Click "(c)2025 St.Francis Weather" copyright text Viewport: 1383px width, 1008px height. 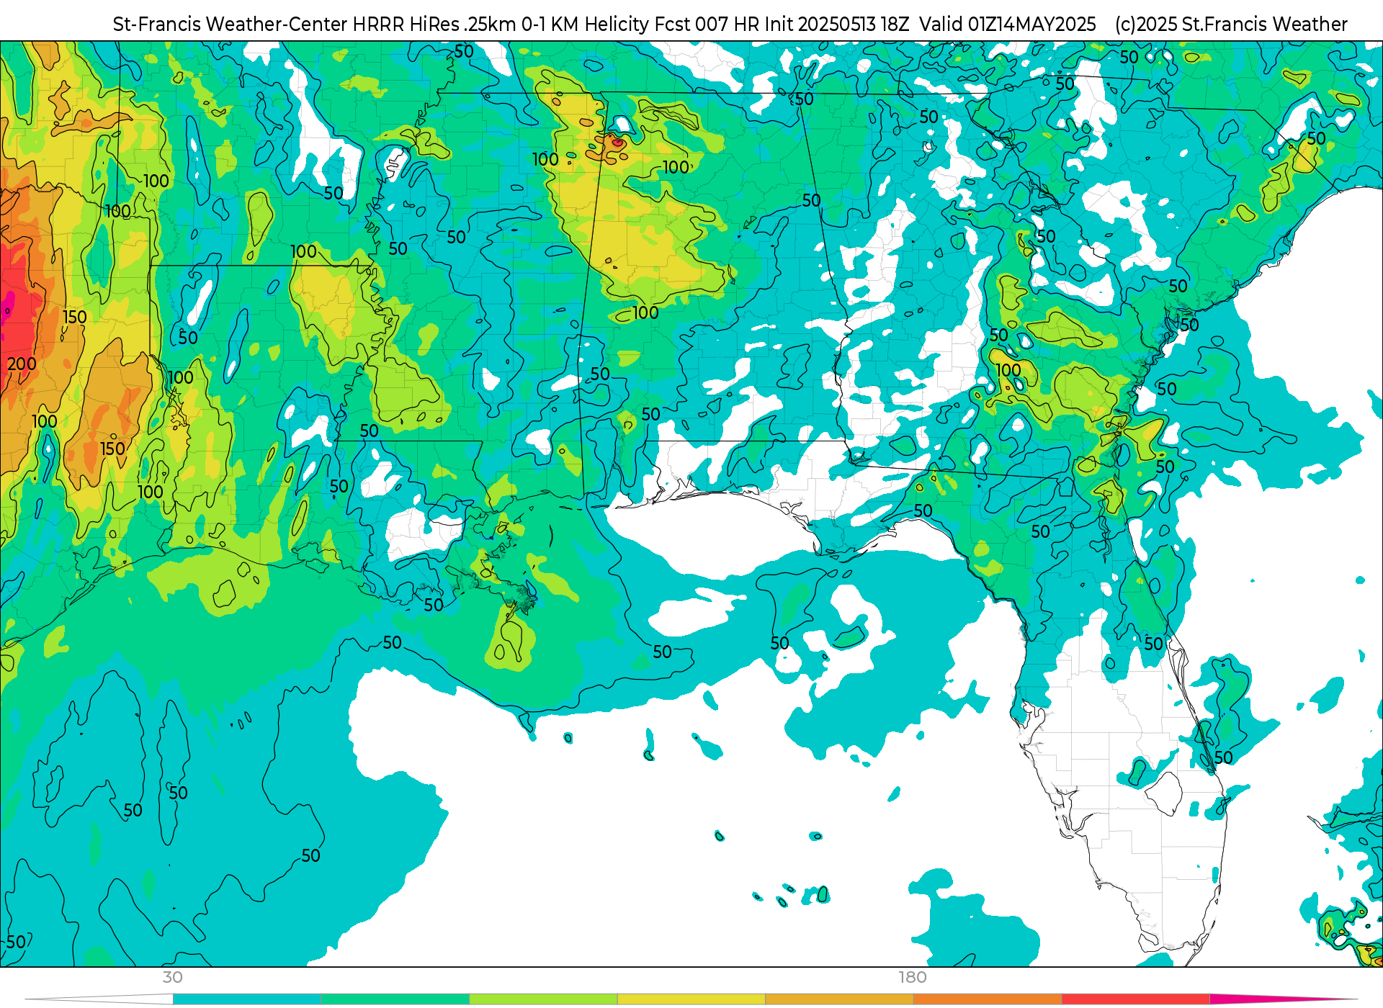click(1231, 24)
